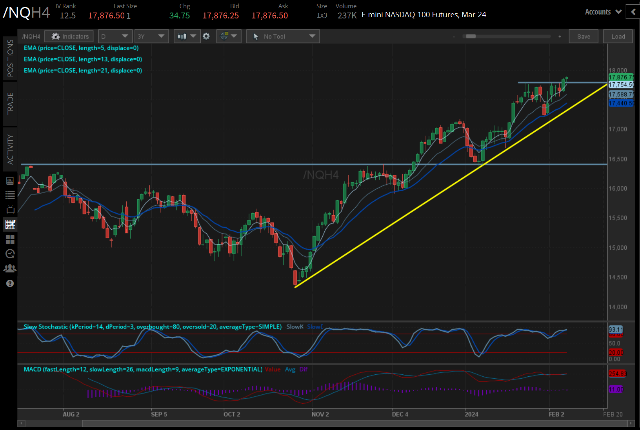Open the community people icon
This screenshot has width=640, height=430.
click(x=10, y=268)
